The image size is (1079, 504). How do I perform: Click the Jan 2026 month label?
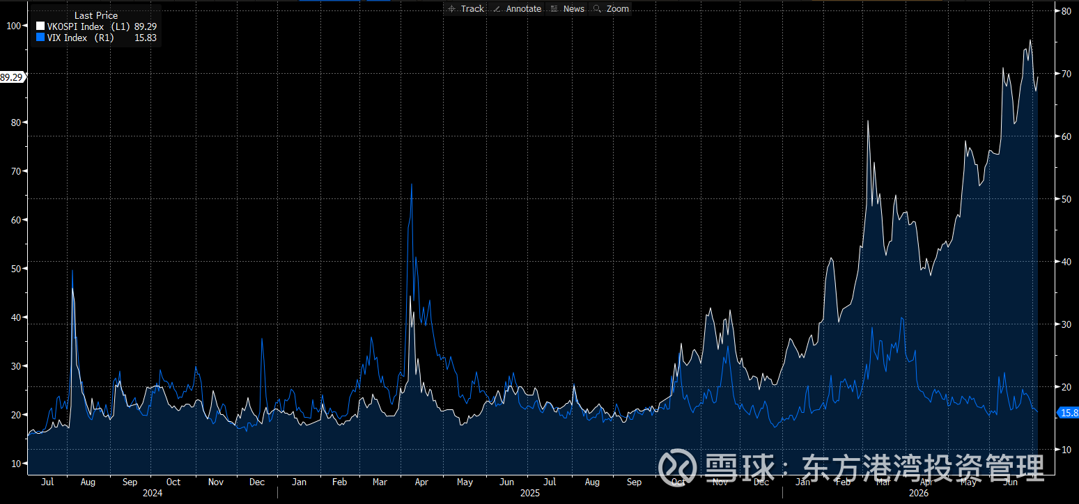click(x=803, y=482)
